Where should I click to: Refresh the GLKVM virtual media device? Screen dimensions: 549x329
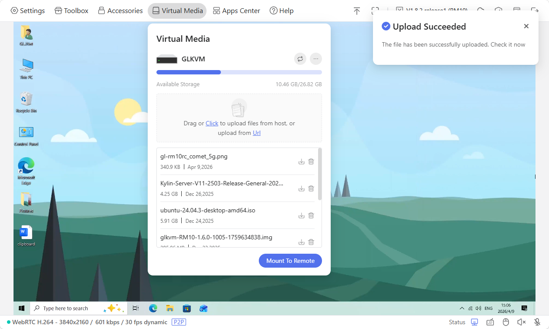[300, 59]
